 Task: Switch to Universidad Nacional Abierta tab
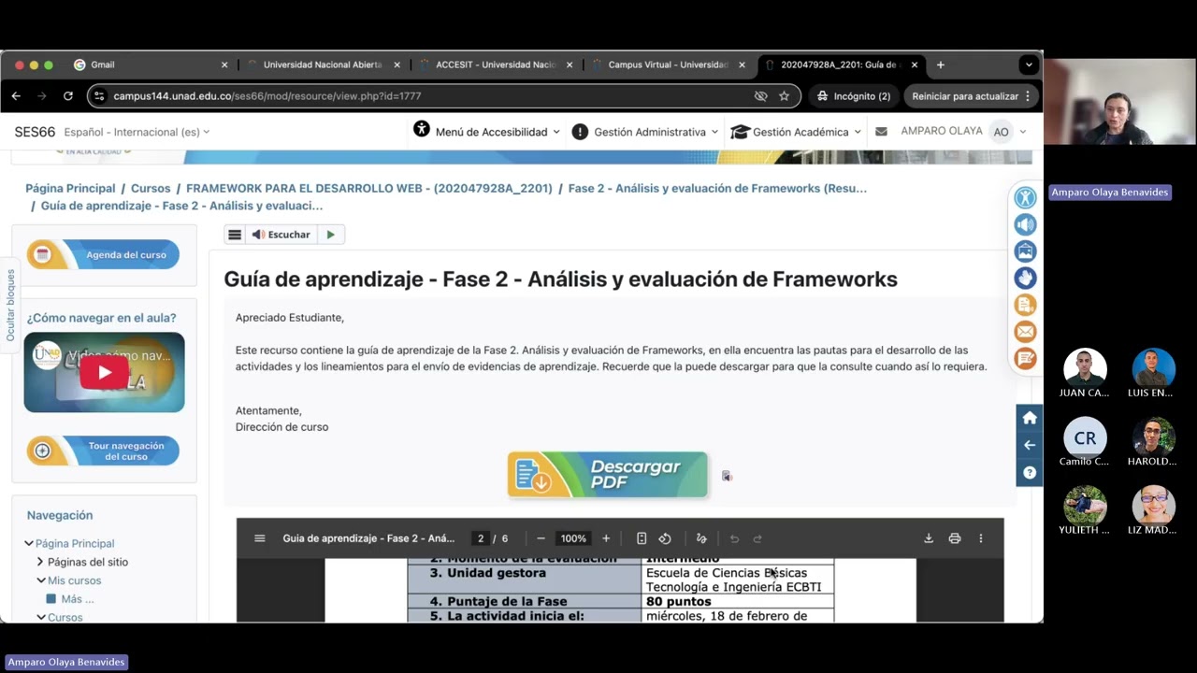click(x=322, y=64)
